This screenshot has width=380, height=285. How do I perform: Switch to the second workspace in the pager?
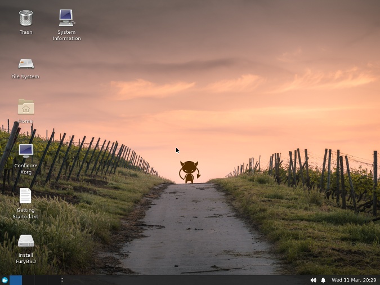click(28, 280)
